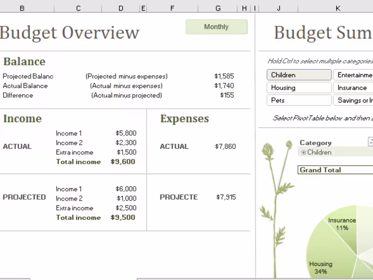Click the Projected Balance label
Image resolution: width=373 pixels, height=280 pixels.
[28, 76]
